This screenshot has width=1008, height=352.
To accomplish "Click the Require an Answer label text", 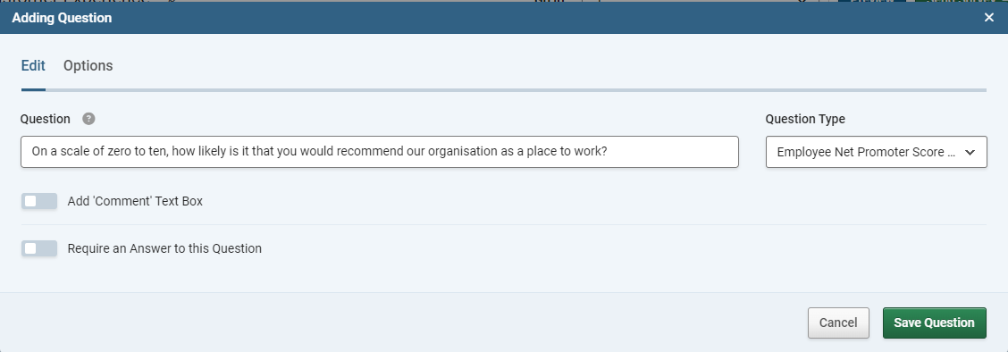I will 164,248.
